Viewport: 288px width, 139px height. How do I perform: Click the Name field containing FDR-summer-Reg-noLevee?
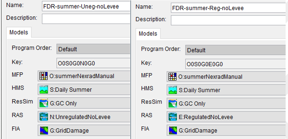click(x=227, y=8)
